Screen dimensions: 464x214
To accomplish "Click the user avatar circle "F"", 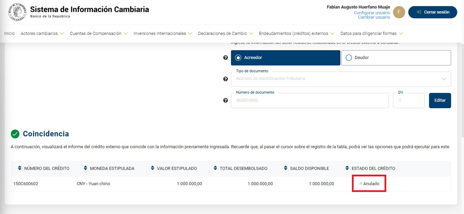I will tap(399, 12).
